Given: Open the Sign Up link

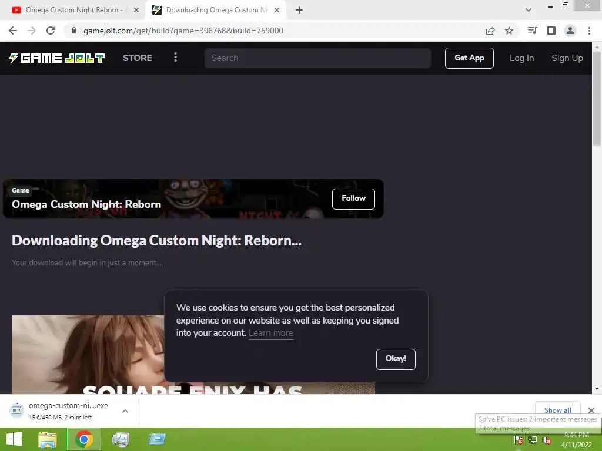Looking at the screenshot, I should click(x=567, y=58).
